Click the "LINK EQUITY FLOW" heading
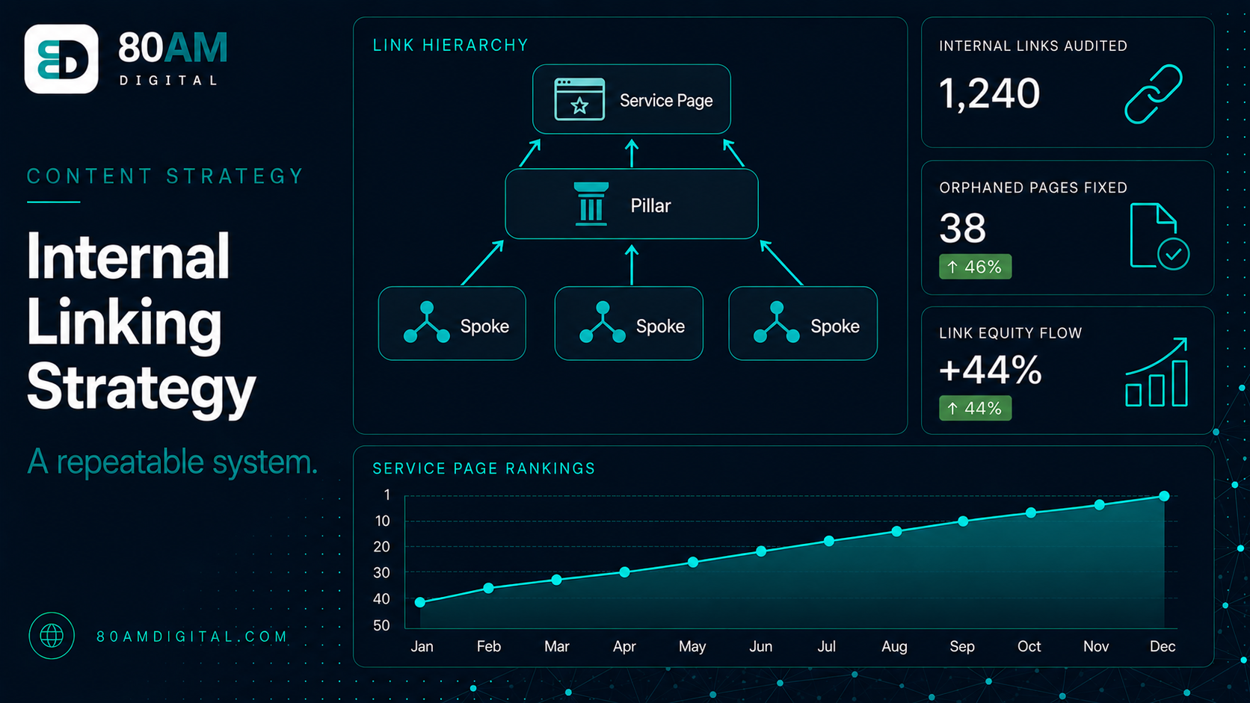Image resolution: width=1250 pixels, height=703 pixels. (1011, 333)
